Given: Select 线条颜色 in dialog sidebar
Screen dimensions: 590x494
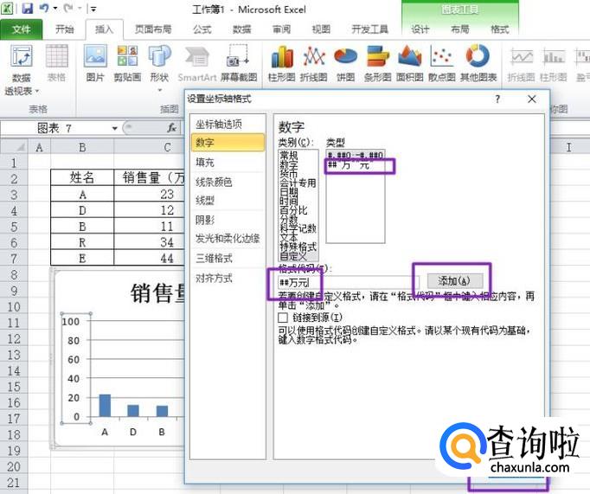Looking at the screenshot, I should pos(228,182).
